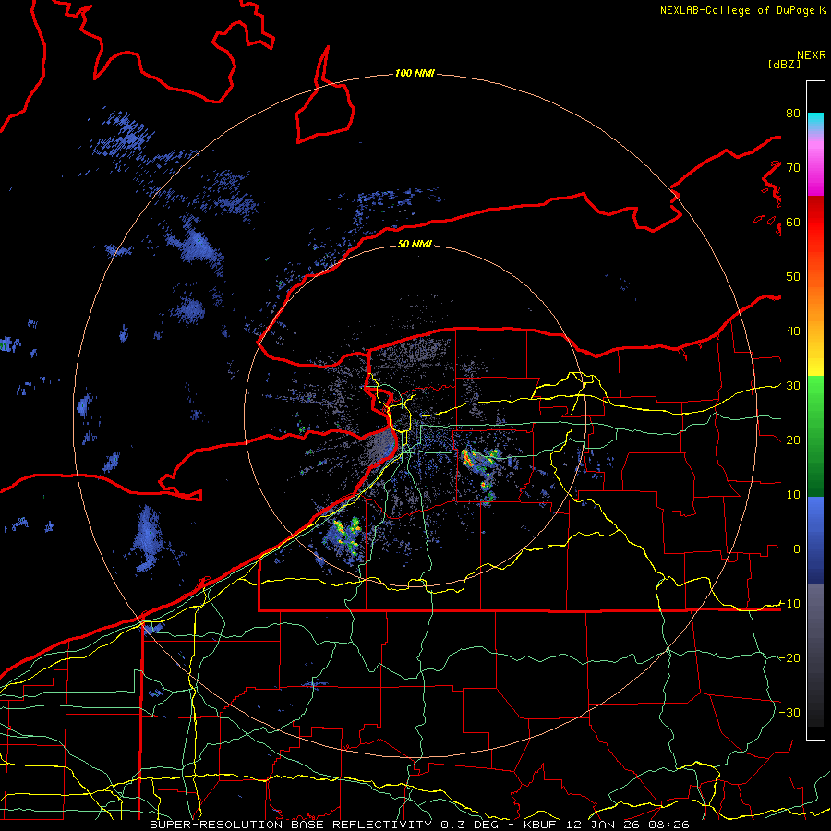The width and height of the screenshot is (831, 831).
Task: Click the 50 value on the dBZ scale
Action: [x=793, y=277]
